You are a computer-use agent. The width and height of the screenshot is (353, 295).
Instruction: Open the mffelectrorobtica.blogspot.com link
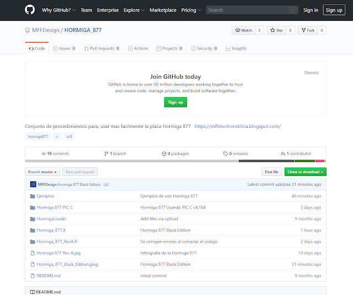click(238, 126)
